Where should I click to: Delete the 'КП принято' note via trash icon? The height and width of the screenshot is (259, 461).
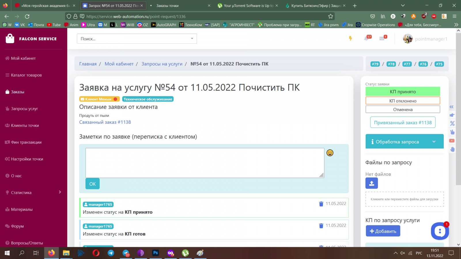pos(321,204)
